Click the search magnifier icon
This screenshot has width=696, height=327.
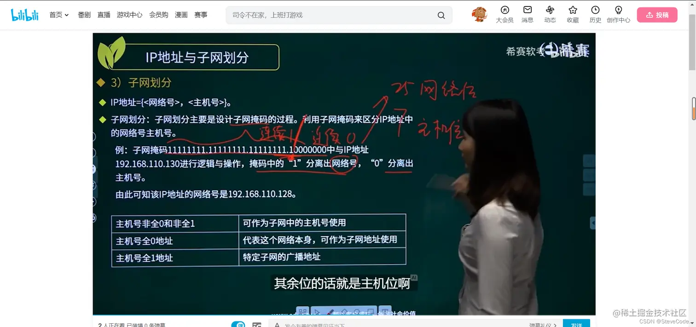441,15
